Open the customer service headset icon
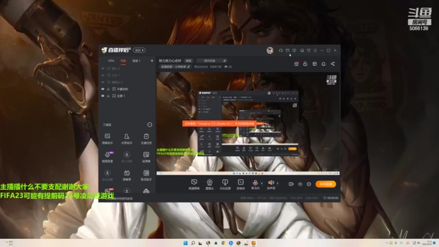The height and width of the screenshot is (247, 439). point(280,50)
